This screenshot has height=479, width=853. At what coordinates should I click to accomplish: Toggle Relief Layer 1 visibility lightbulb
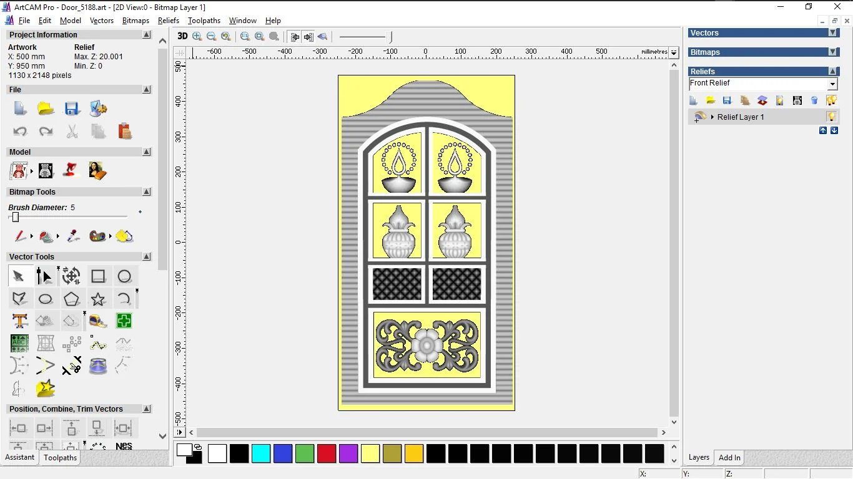click(x=832, y=116)
